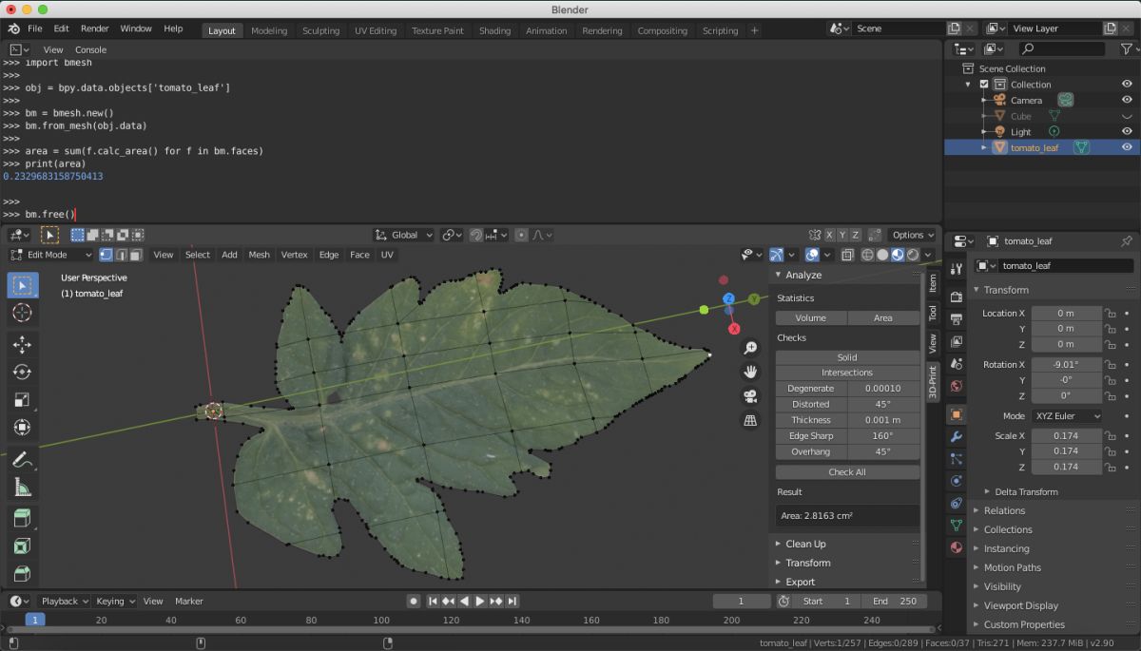
Task: Select the Rotate tool
Action: [23, 373]
